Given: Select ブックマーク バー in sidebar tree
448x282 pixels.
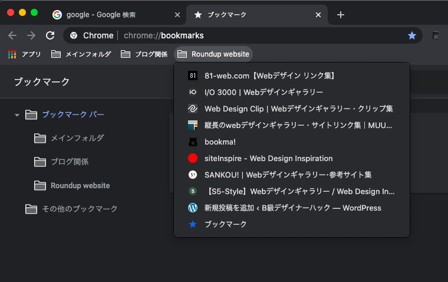Looking at the screenshot, I should pyautogui.click(x=73, y=114).
